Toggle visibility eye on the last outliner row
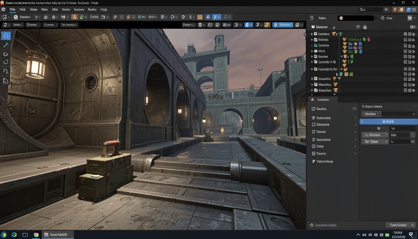The image size is (418, 239). pyautogui.click(x=405, y=90)
